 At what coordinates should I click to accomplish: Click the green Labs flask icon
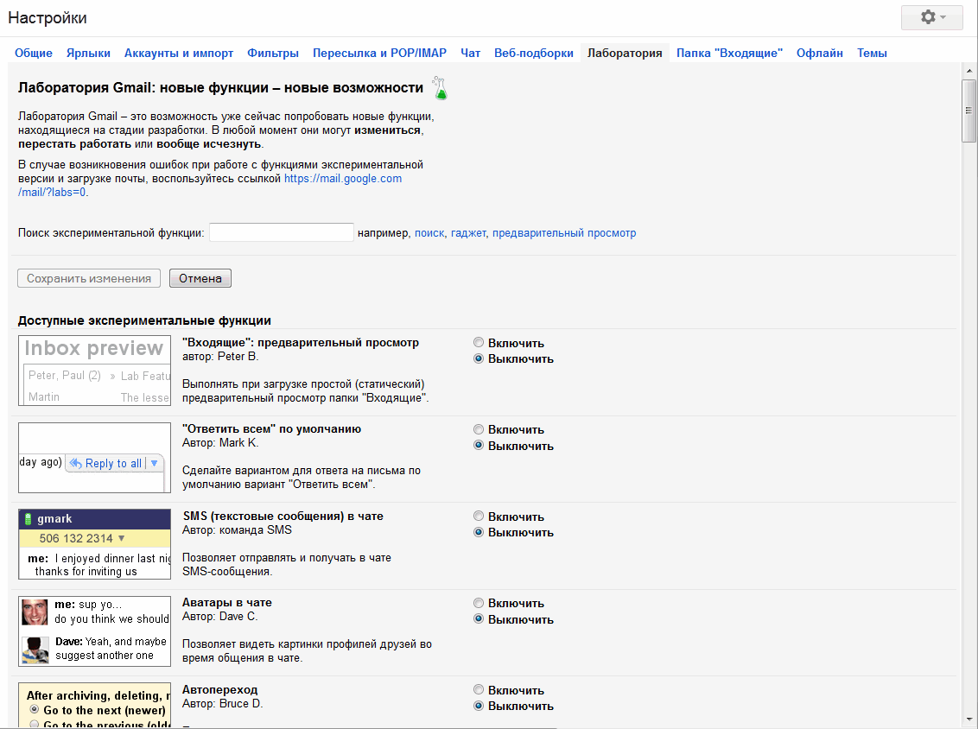[x=441, y=89]
